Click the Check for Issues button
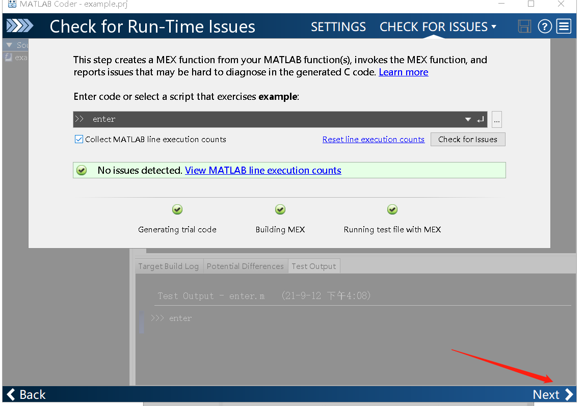Viewport: 584px width, 406px height. (x=468, y=139)
